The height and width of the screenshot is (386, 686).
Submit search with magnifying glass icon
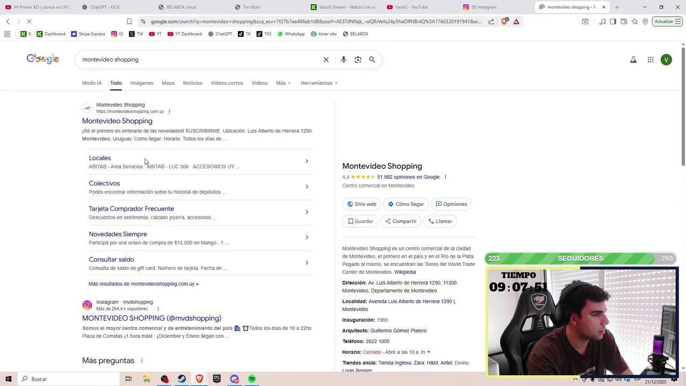click(372, 60)
